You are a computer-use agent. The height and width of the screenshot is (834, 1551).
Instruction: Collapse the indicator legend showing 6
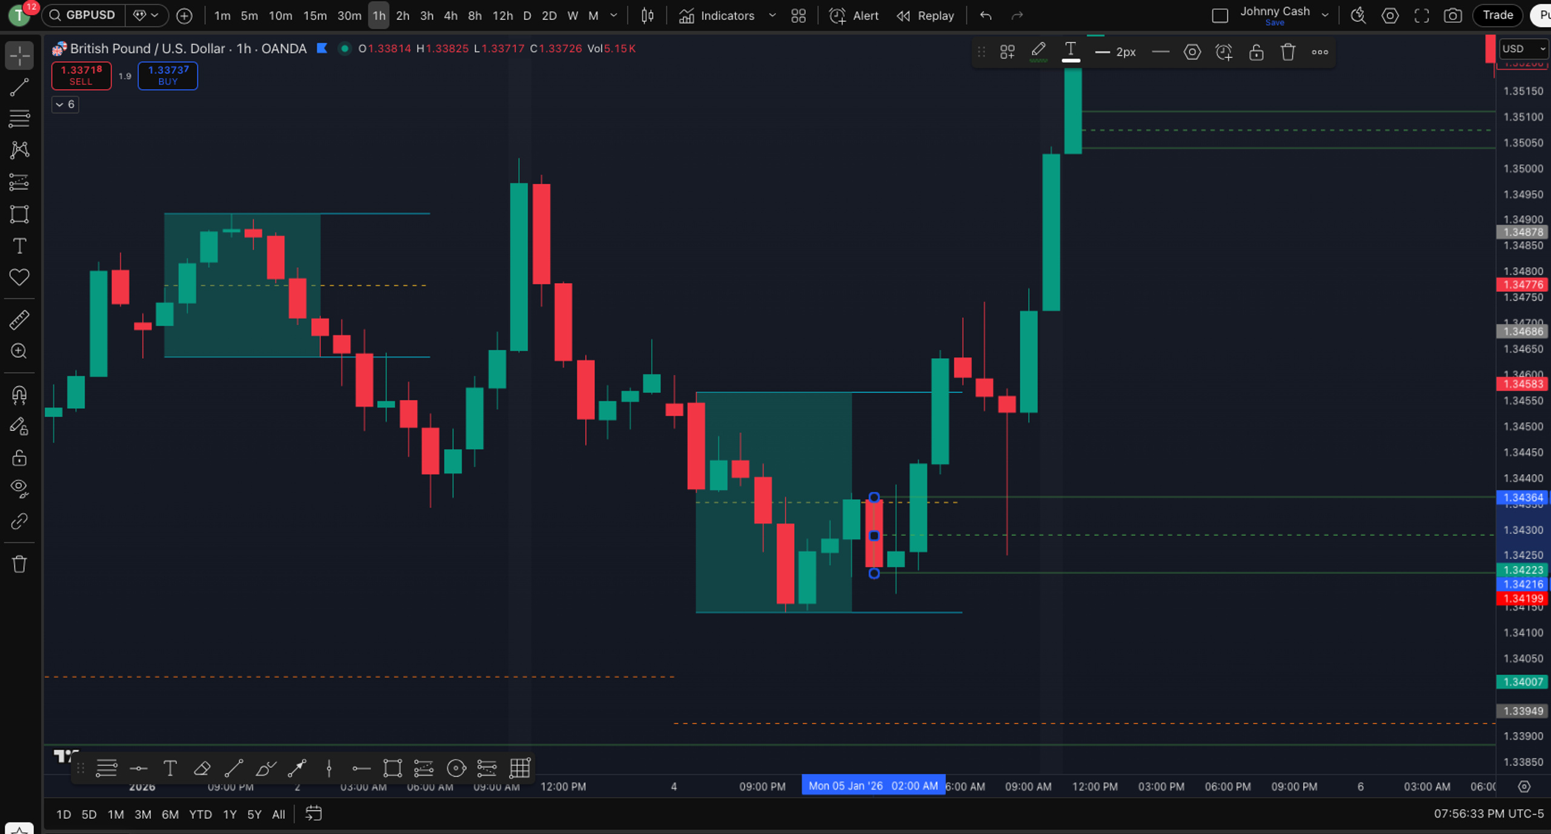[x=65, y=105]
